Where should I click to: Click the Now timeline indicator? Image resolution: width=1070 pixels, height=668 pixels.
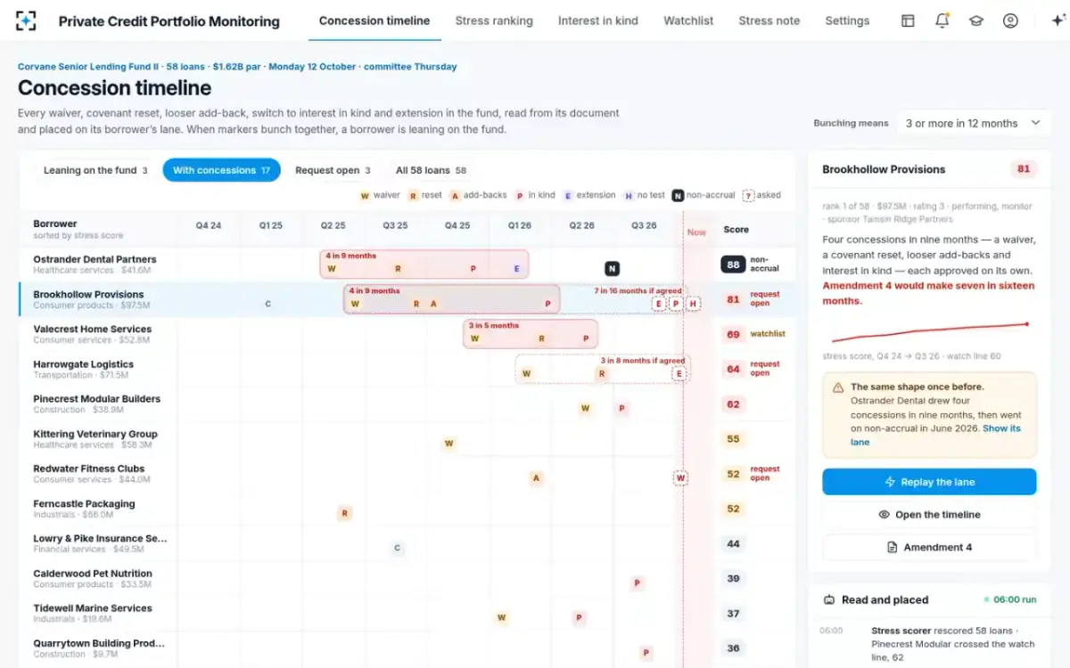point(696,232)
